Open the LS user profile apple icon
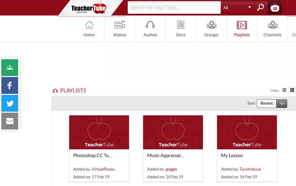The width and height of the screenshot is (296, 186). (275, 7)
